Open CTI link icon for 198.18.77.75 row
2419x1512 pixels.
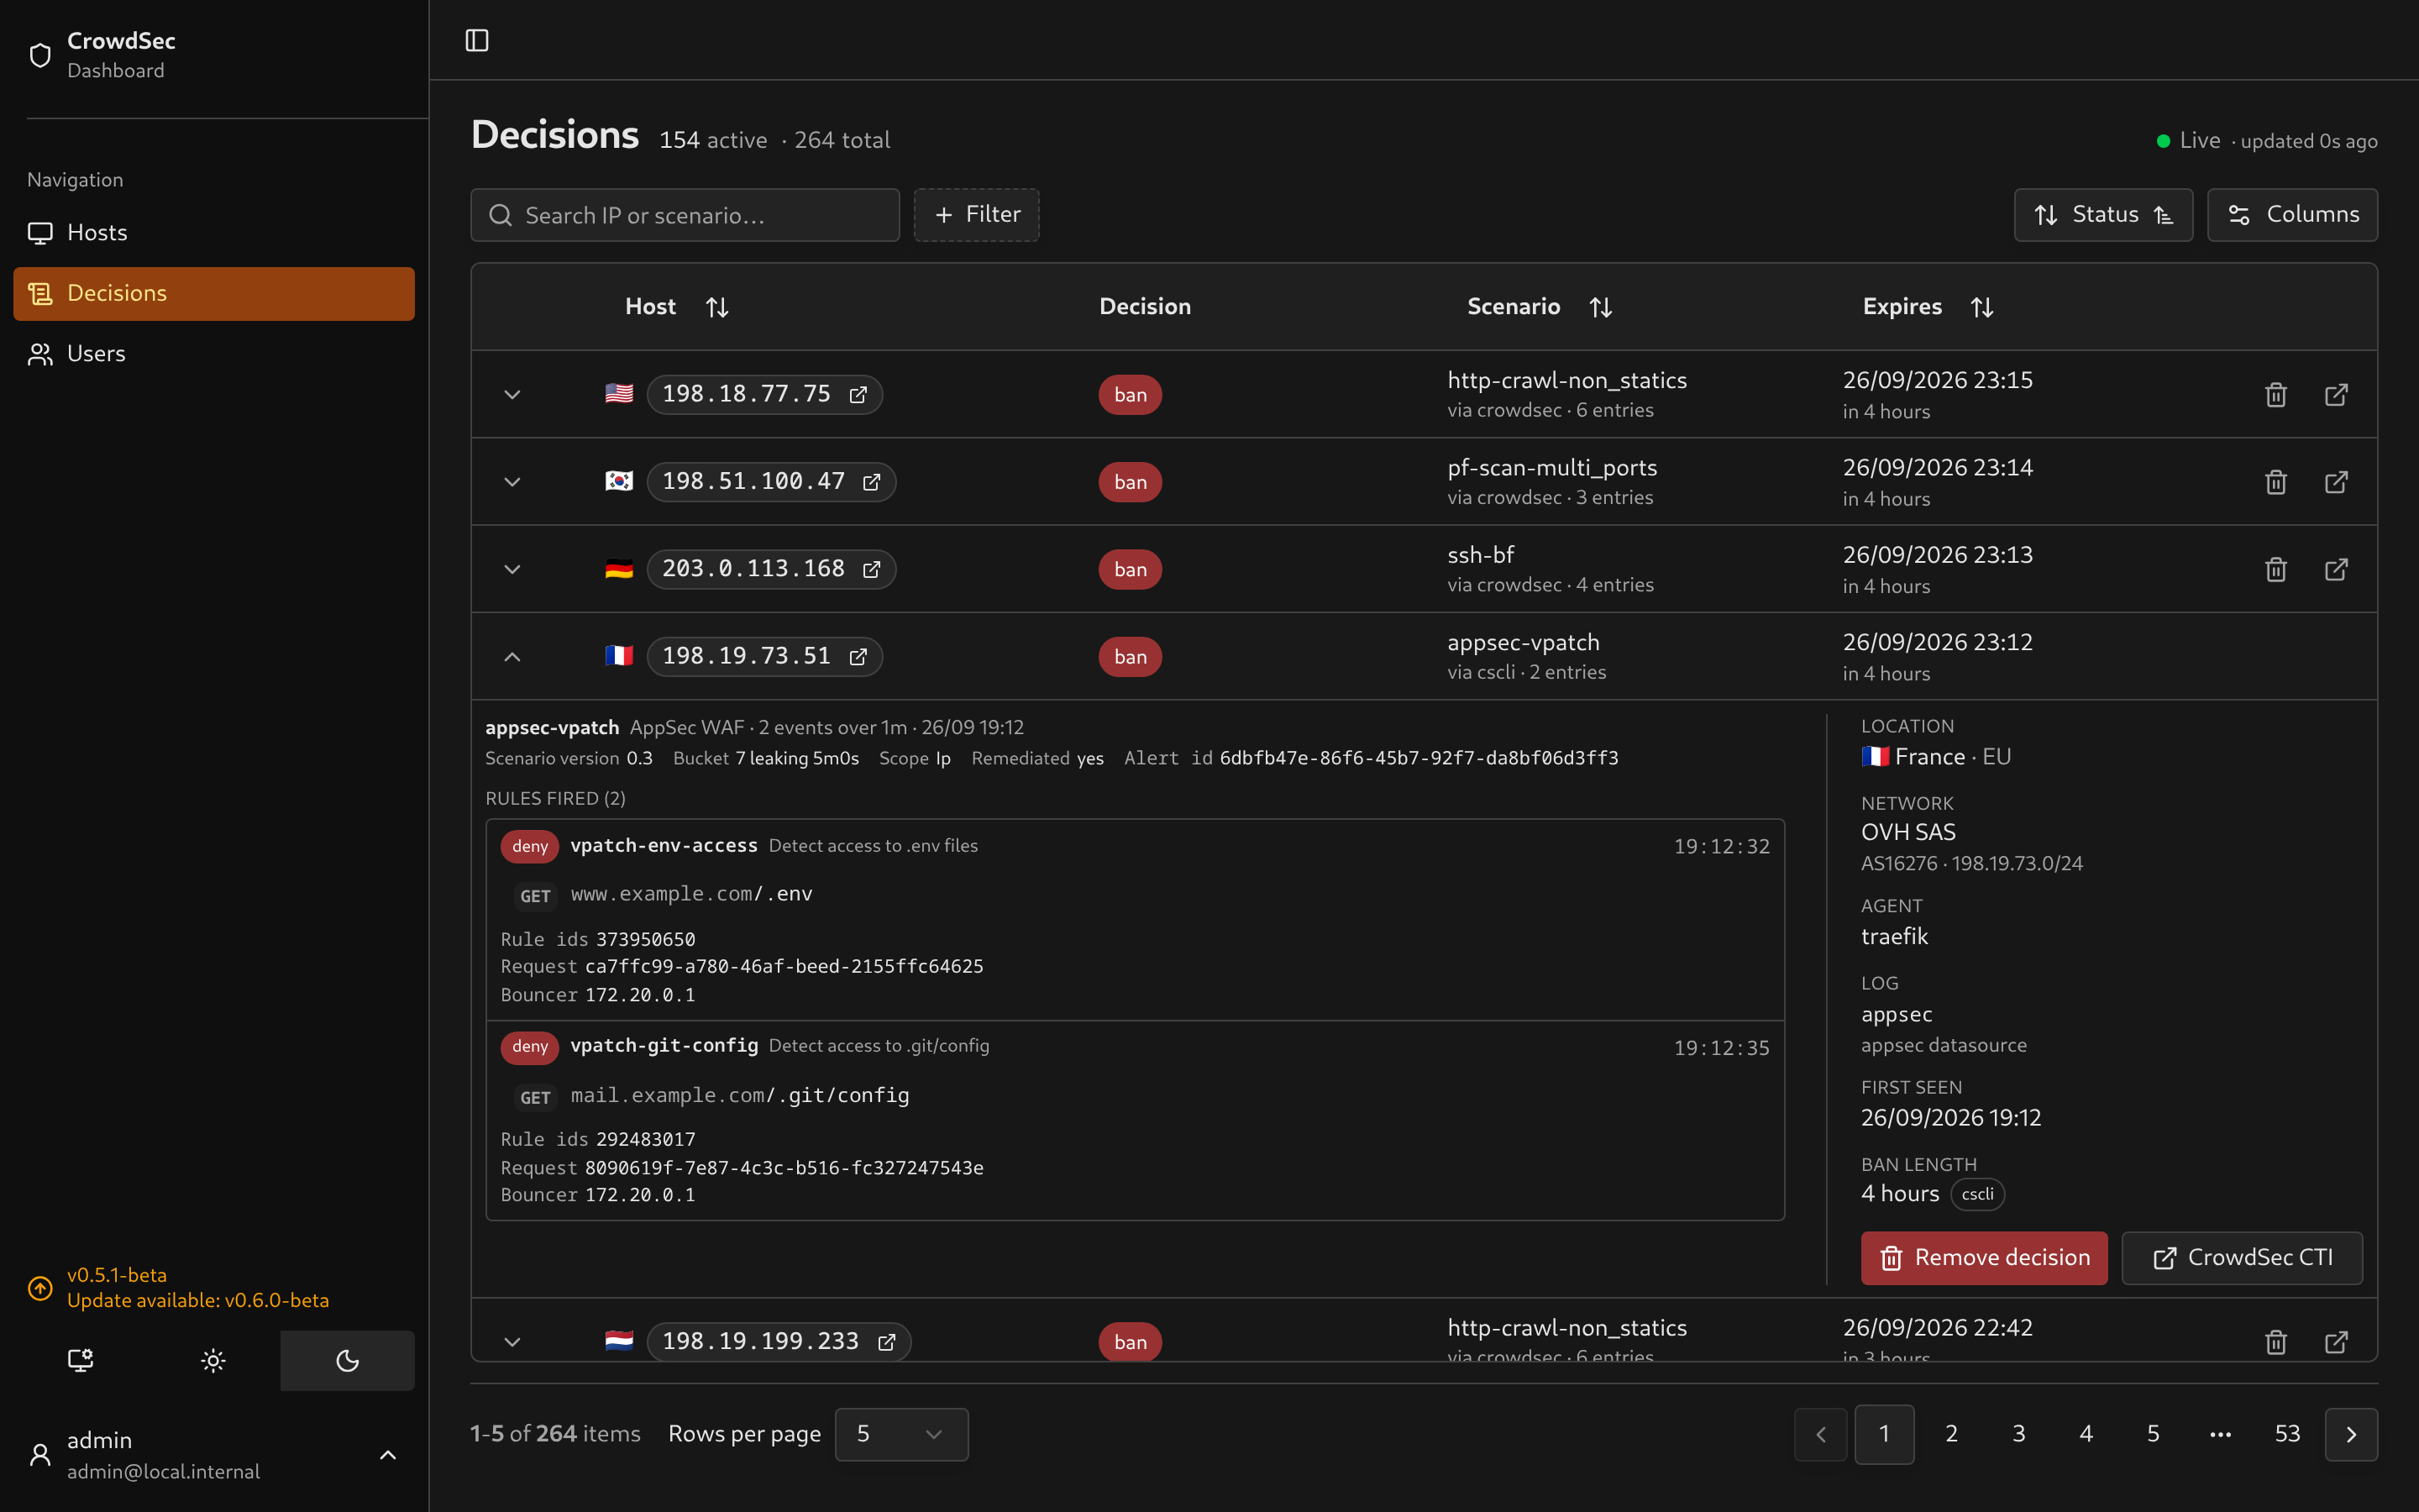[x=2336, y=394]
